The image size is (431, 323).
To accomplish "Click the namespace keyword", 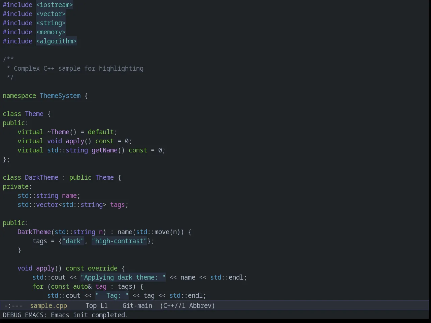I will point(19,96).
